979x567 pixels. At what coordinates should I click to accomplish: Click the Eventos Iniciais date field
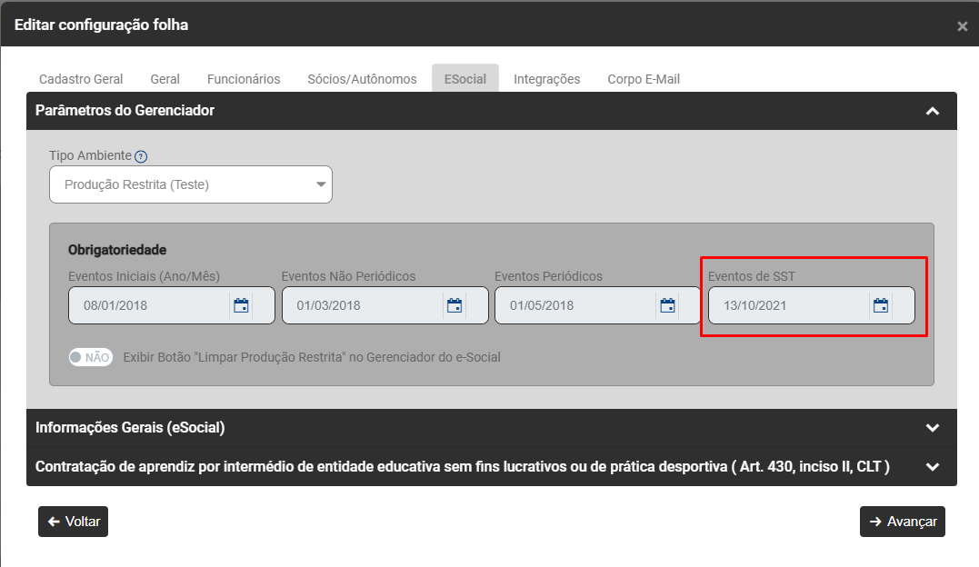point(147,306)
